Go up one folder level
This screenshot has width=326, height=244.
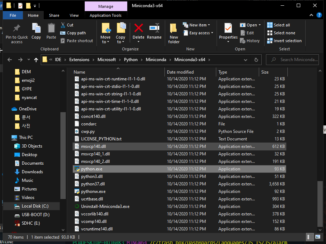[x=36, y=60]
